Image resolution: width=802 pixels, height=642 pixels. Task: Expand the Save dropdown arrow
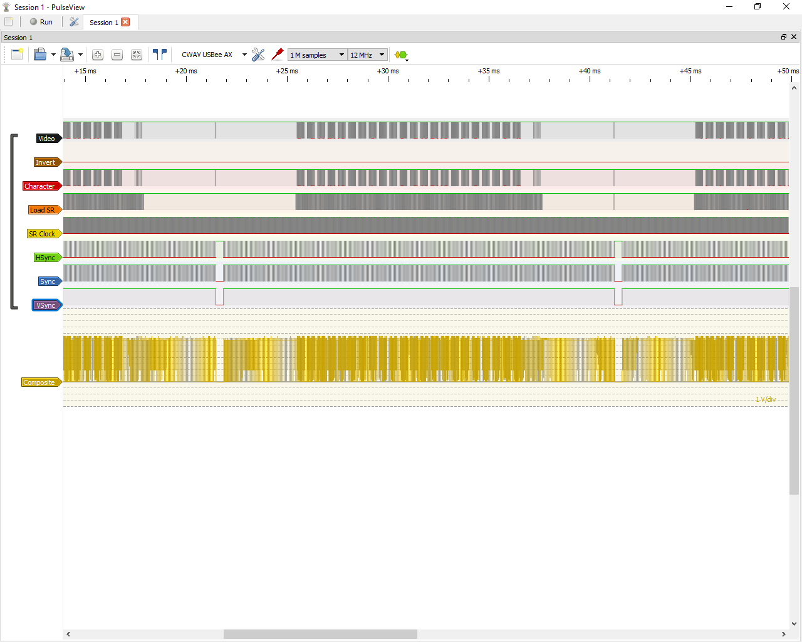(80, 55)
